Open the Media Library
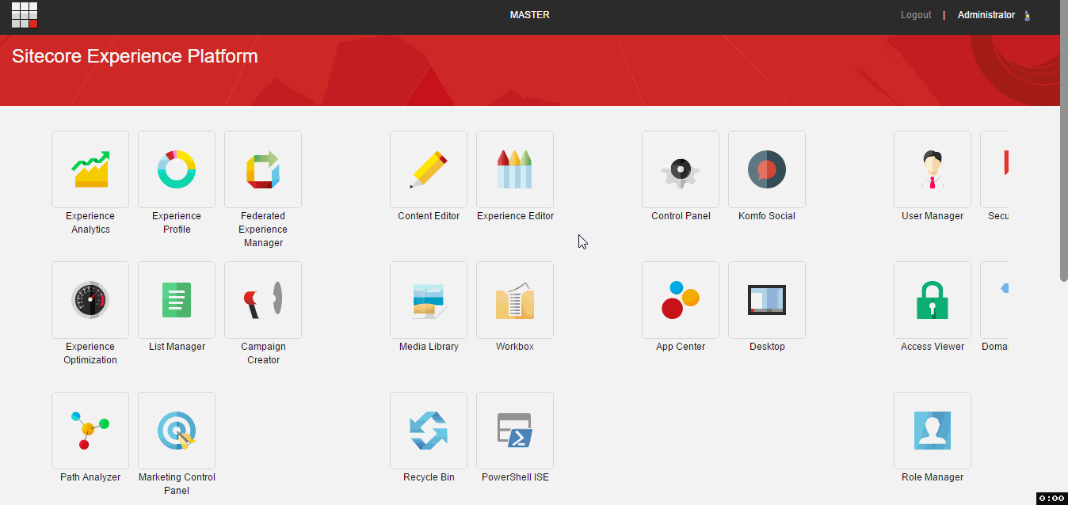The width and height of the screenshot is (1068, 505). (x=428, y=299)
